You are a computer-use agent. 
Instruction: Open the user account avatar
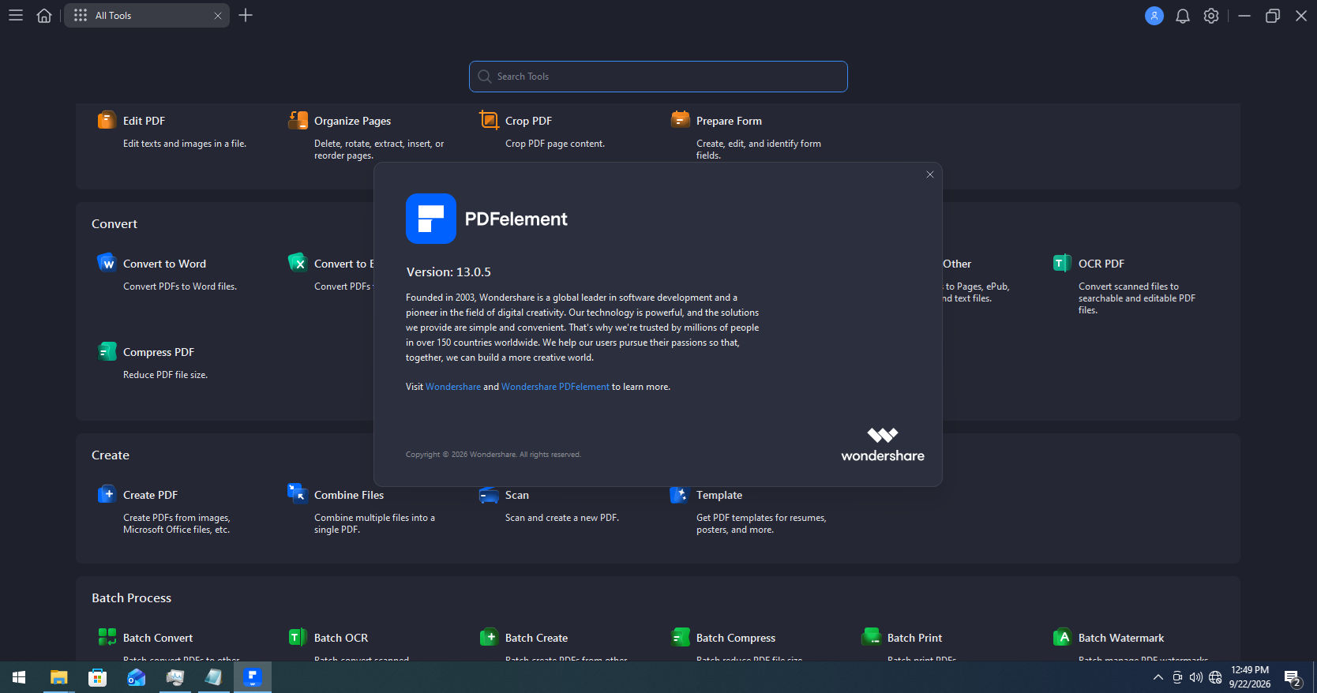pyautogui.click(x=1154, y=16)
